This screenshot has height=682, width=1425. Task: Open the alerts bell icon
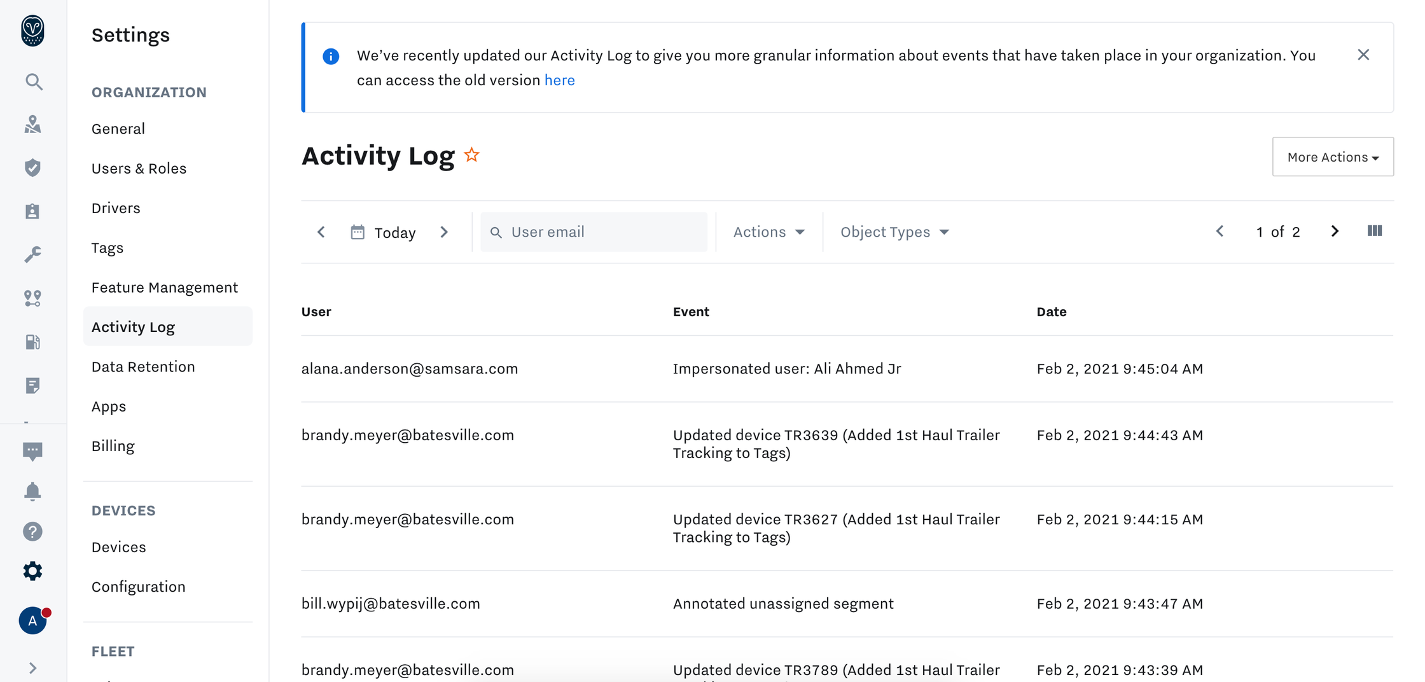coord(32,492)
